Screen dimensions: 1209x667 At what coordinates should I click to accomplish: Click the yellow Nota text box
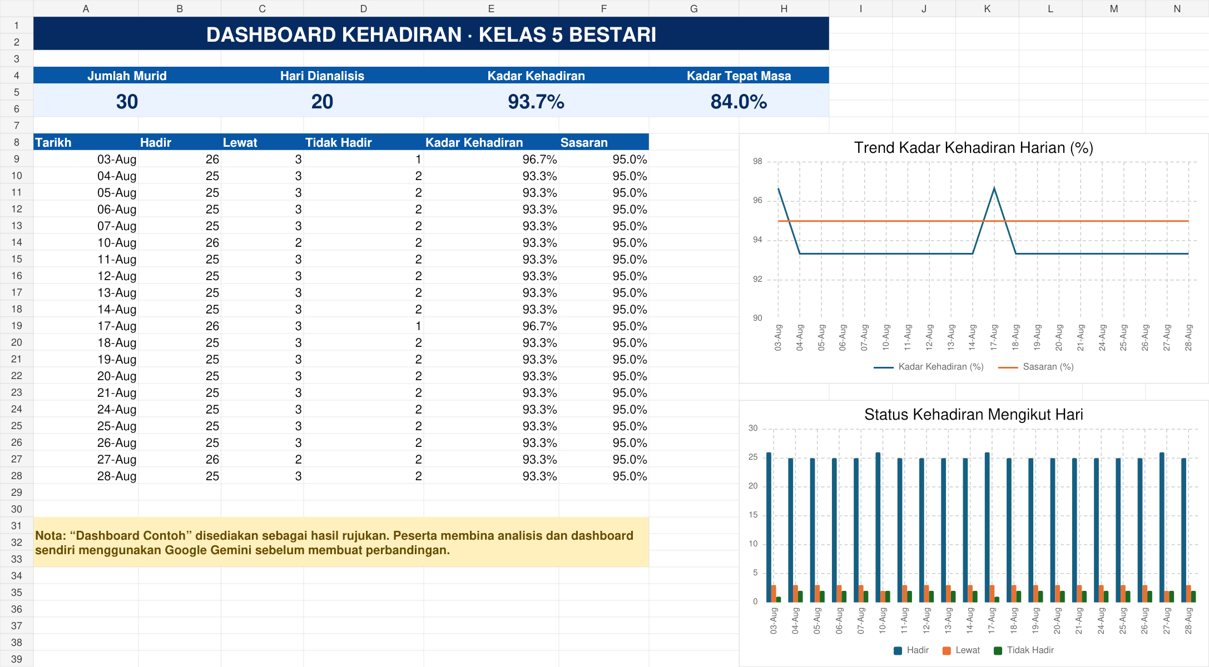pyautogui.click(x=341, y=542)
